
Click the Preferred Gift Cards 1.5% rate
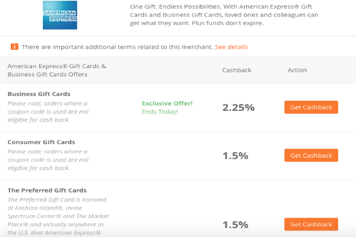point(235,225)
